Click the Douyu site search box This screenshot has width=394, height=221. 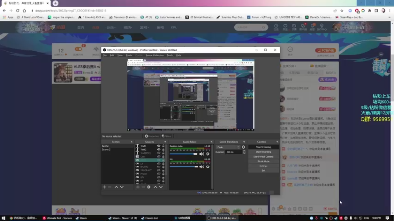(x=251, y=27)
